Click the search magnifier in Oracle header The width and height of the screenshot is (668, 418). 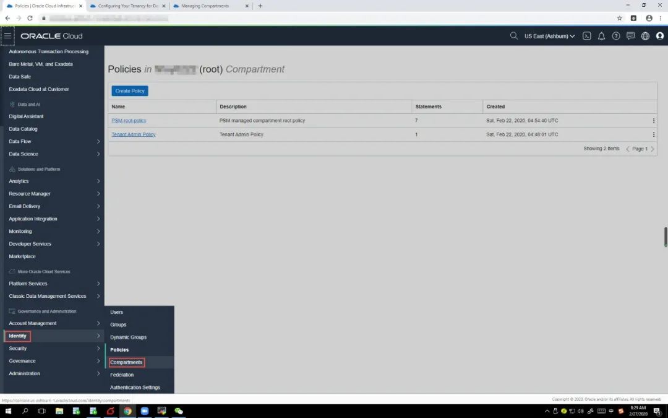click(x=513, y=36)
